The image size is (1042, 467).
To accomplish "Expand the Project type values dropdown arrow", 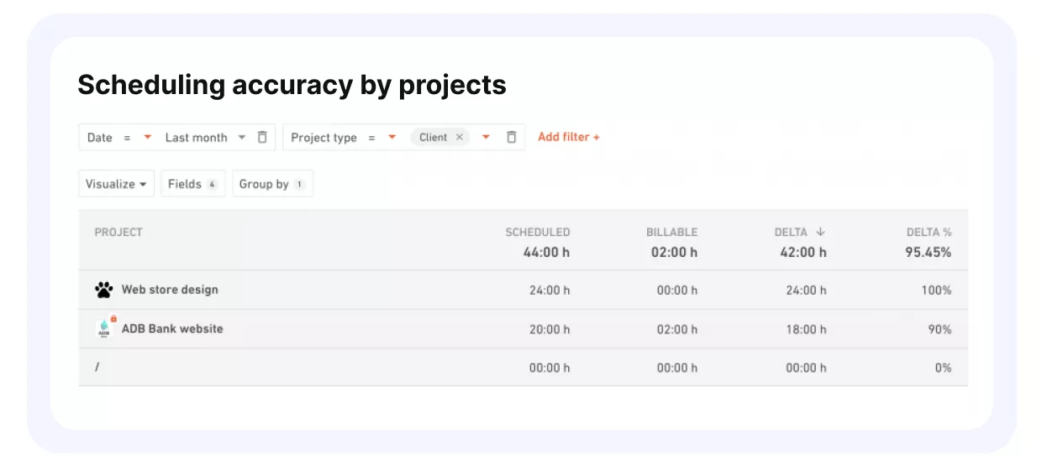I will [486, 137].
